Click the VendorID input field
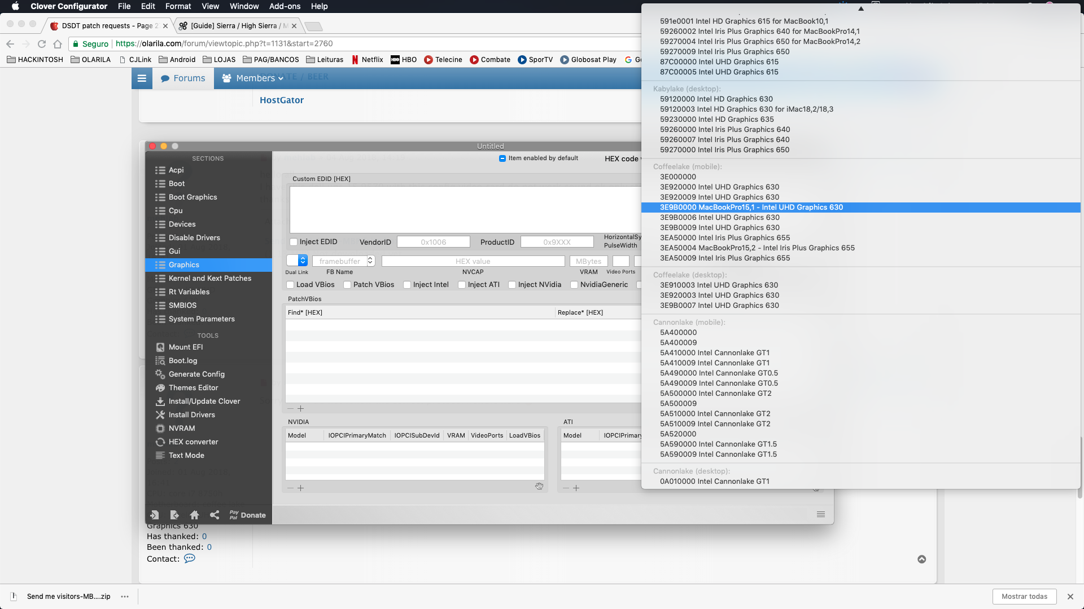Screen dimensions: 1084x609 click(433, 242)
